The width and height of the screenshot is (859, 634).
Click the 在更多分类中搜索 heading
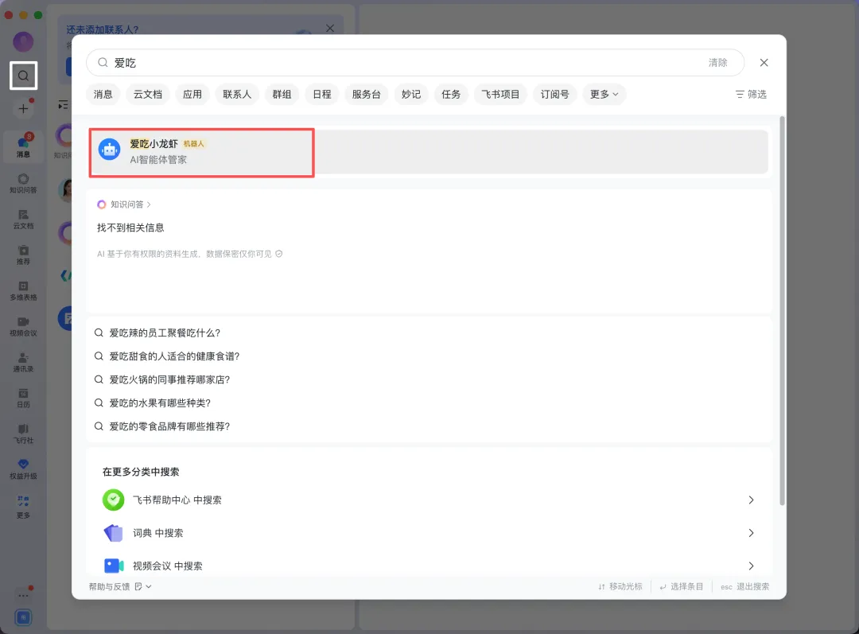coord(141,472)
